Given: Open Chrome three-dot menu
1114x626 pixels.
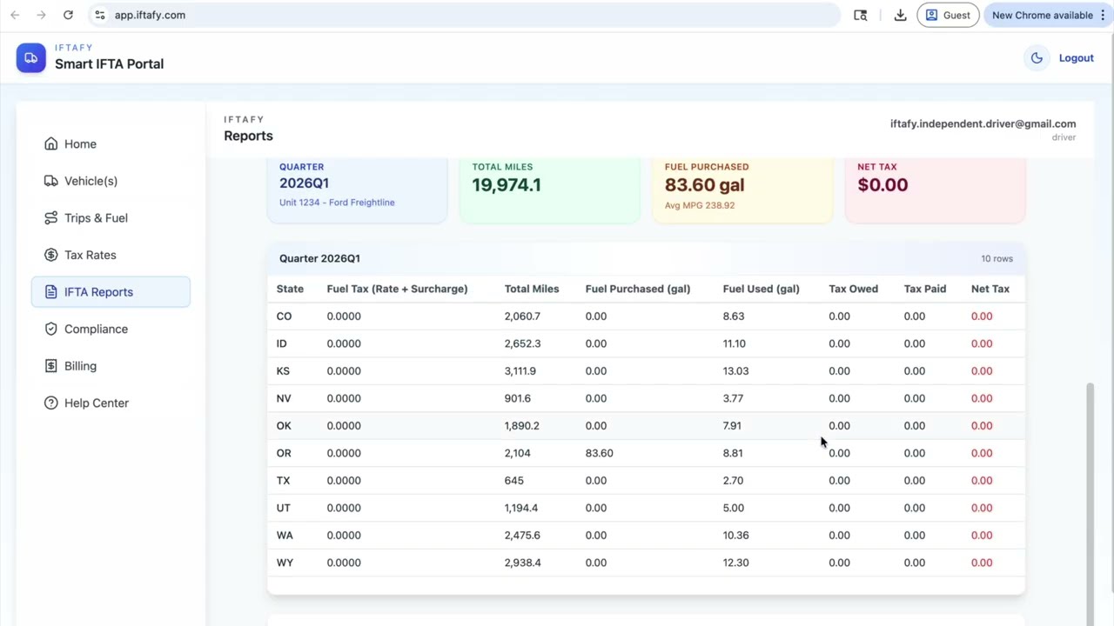Looking at the screenshot, I should coord(1103,15).
